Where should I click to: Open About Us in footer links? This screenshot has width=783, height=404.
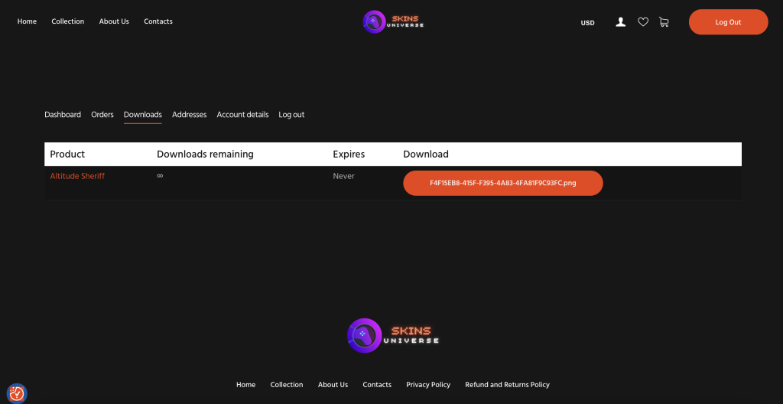(333, 385)
